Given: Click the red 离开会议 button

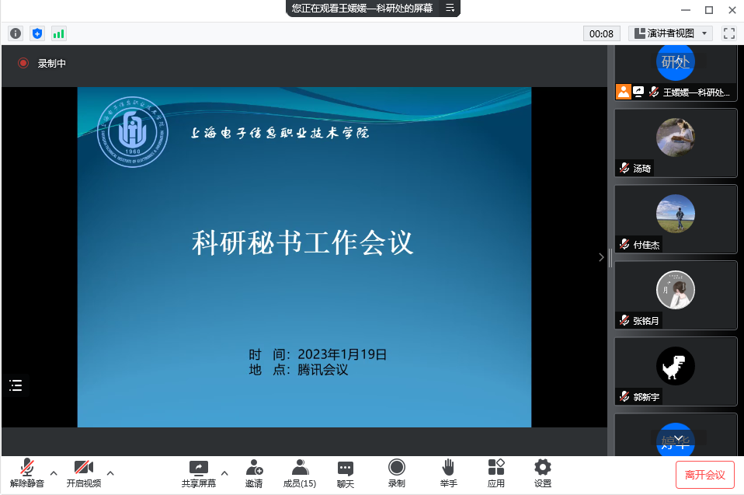Looking at the screenshot, I should (x=704, y=475).
